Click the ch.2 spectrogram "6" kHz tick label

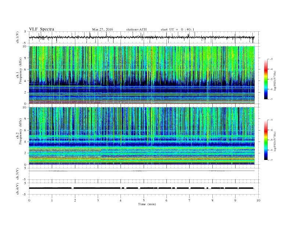click(25, 130)
